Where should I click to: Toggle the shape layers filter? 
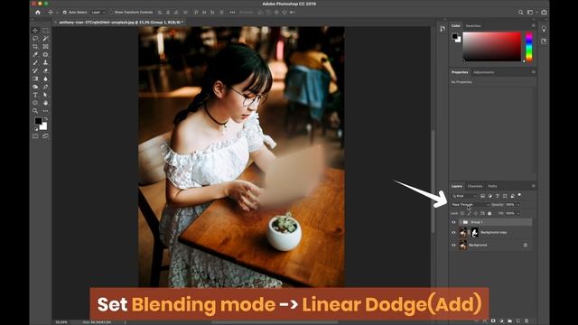point(505,196)
